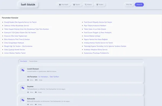162x106 pixels.
Task: Select Ana Sayfa in top navigation
Action: click(x=64, y=5)
